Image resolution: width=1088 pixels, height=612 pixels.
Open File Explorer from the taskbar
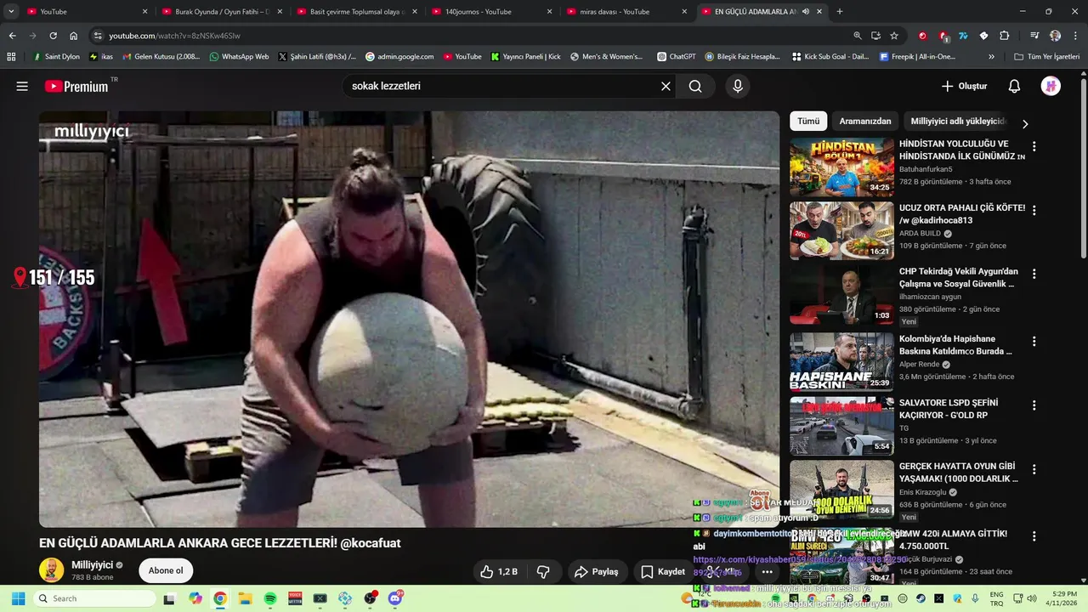pyautogui.click(x=245, y=598)
